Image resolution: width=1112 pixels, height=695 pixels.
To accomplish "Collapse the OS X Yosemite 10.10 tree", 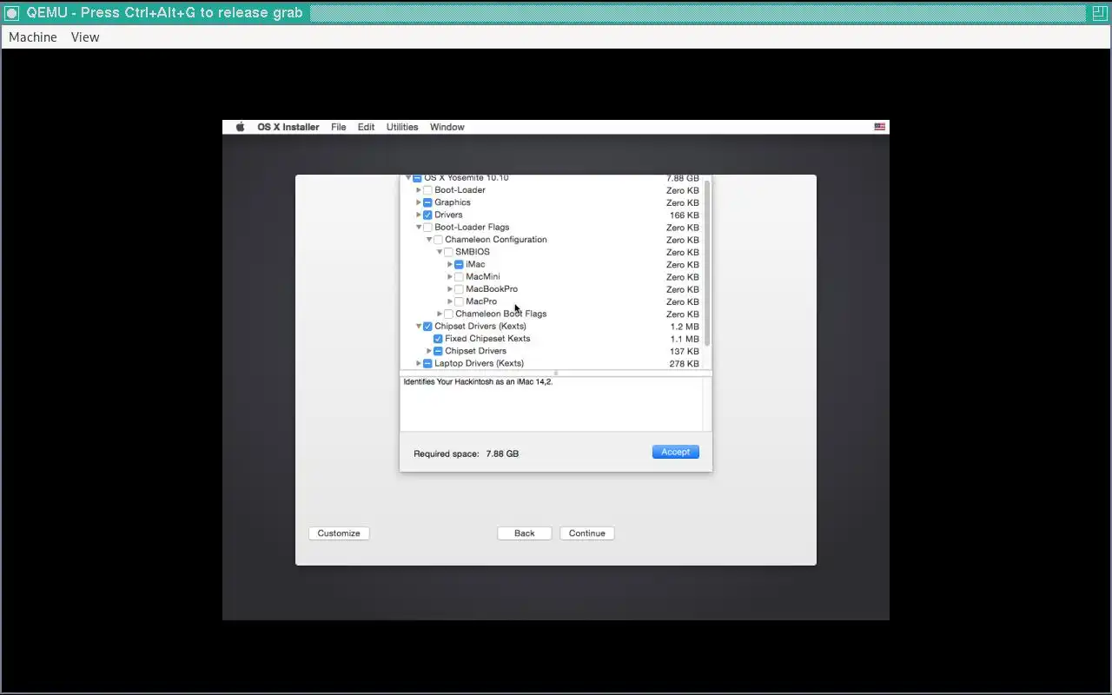I will (x=408, y=178).
